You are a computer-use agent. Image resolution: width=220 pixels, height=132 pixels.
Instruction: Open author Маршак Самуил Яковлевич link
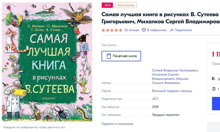(166, 83)
